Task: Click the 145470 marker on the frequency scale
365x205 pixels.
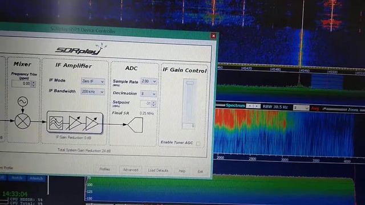Action: point(246,68)
